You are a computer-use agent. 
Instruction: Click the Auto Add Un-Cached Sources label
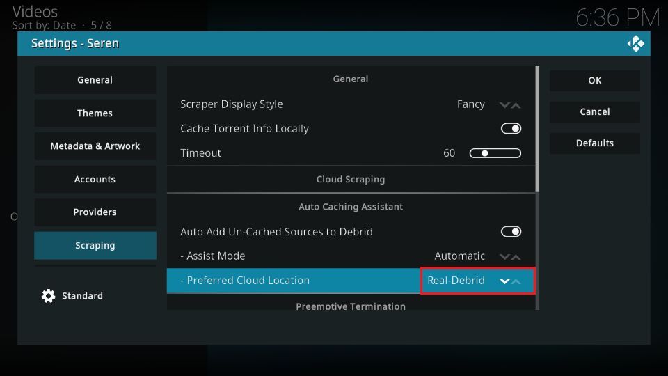pyautogui.click(x=276, y=231)
